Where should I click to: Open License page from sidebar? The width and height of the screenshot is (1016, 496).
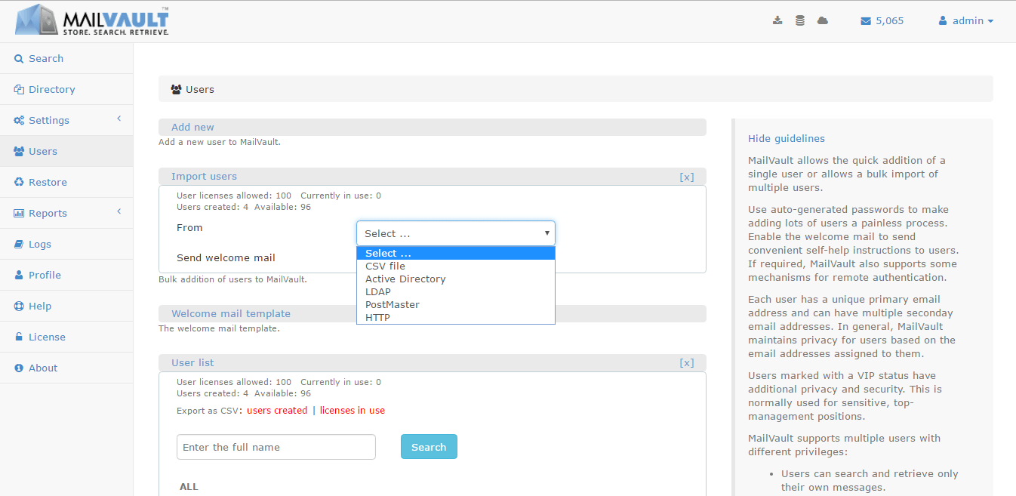pyautogui.click(x=66, y=337)
